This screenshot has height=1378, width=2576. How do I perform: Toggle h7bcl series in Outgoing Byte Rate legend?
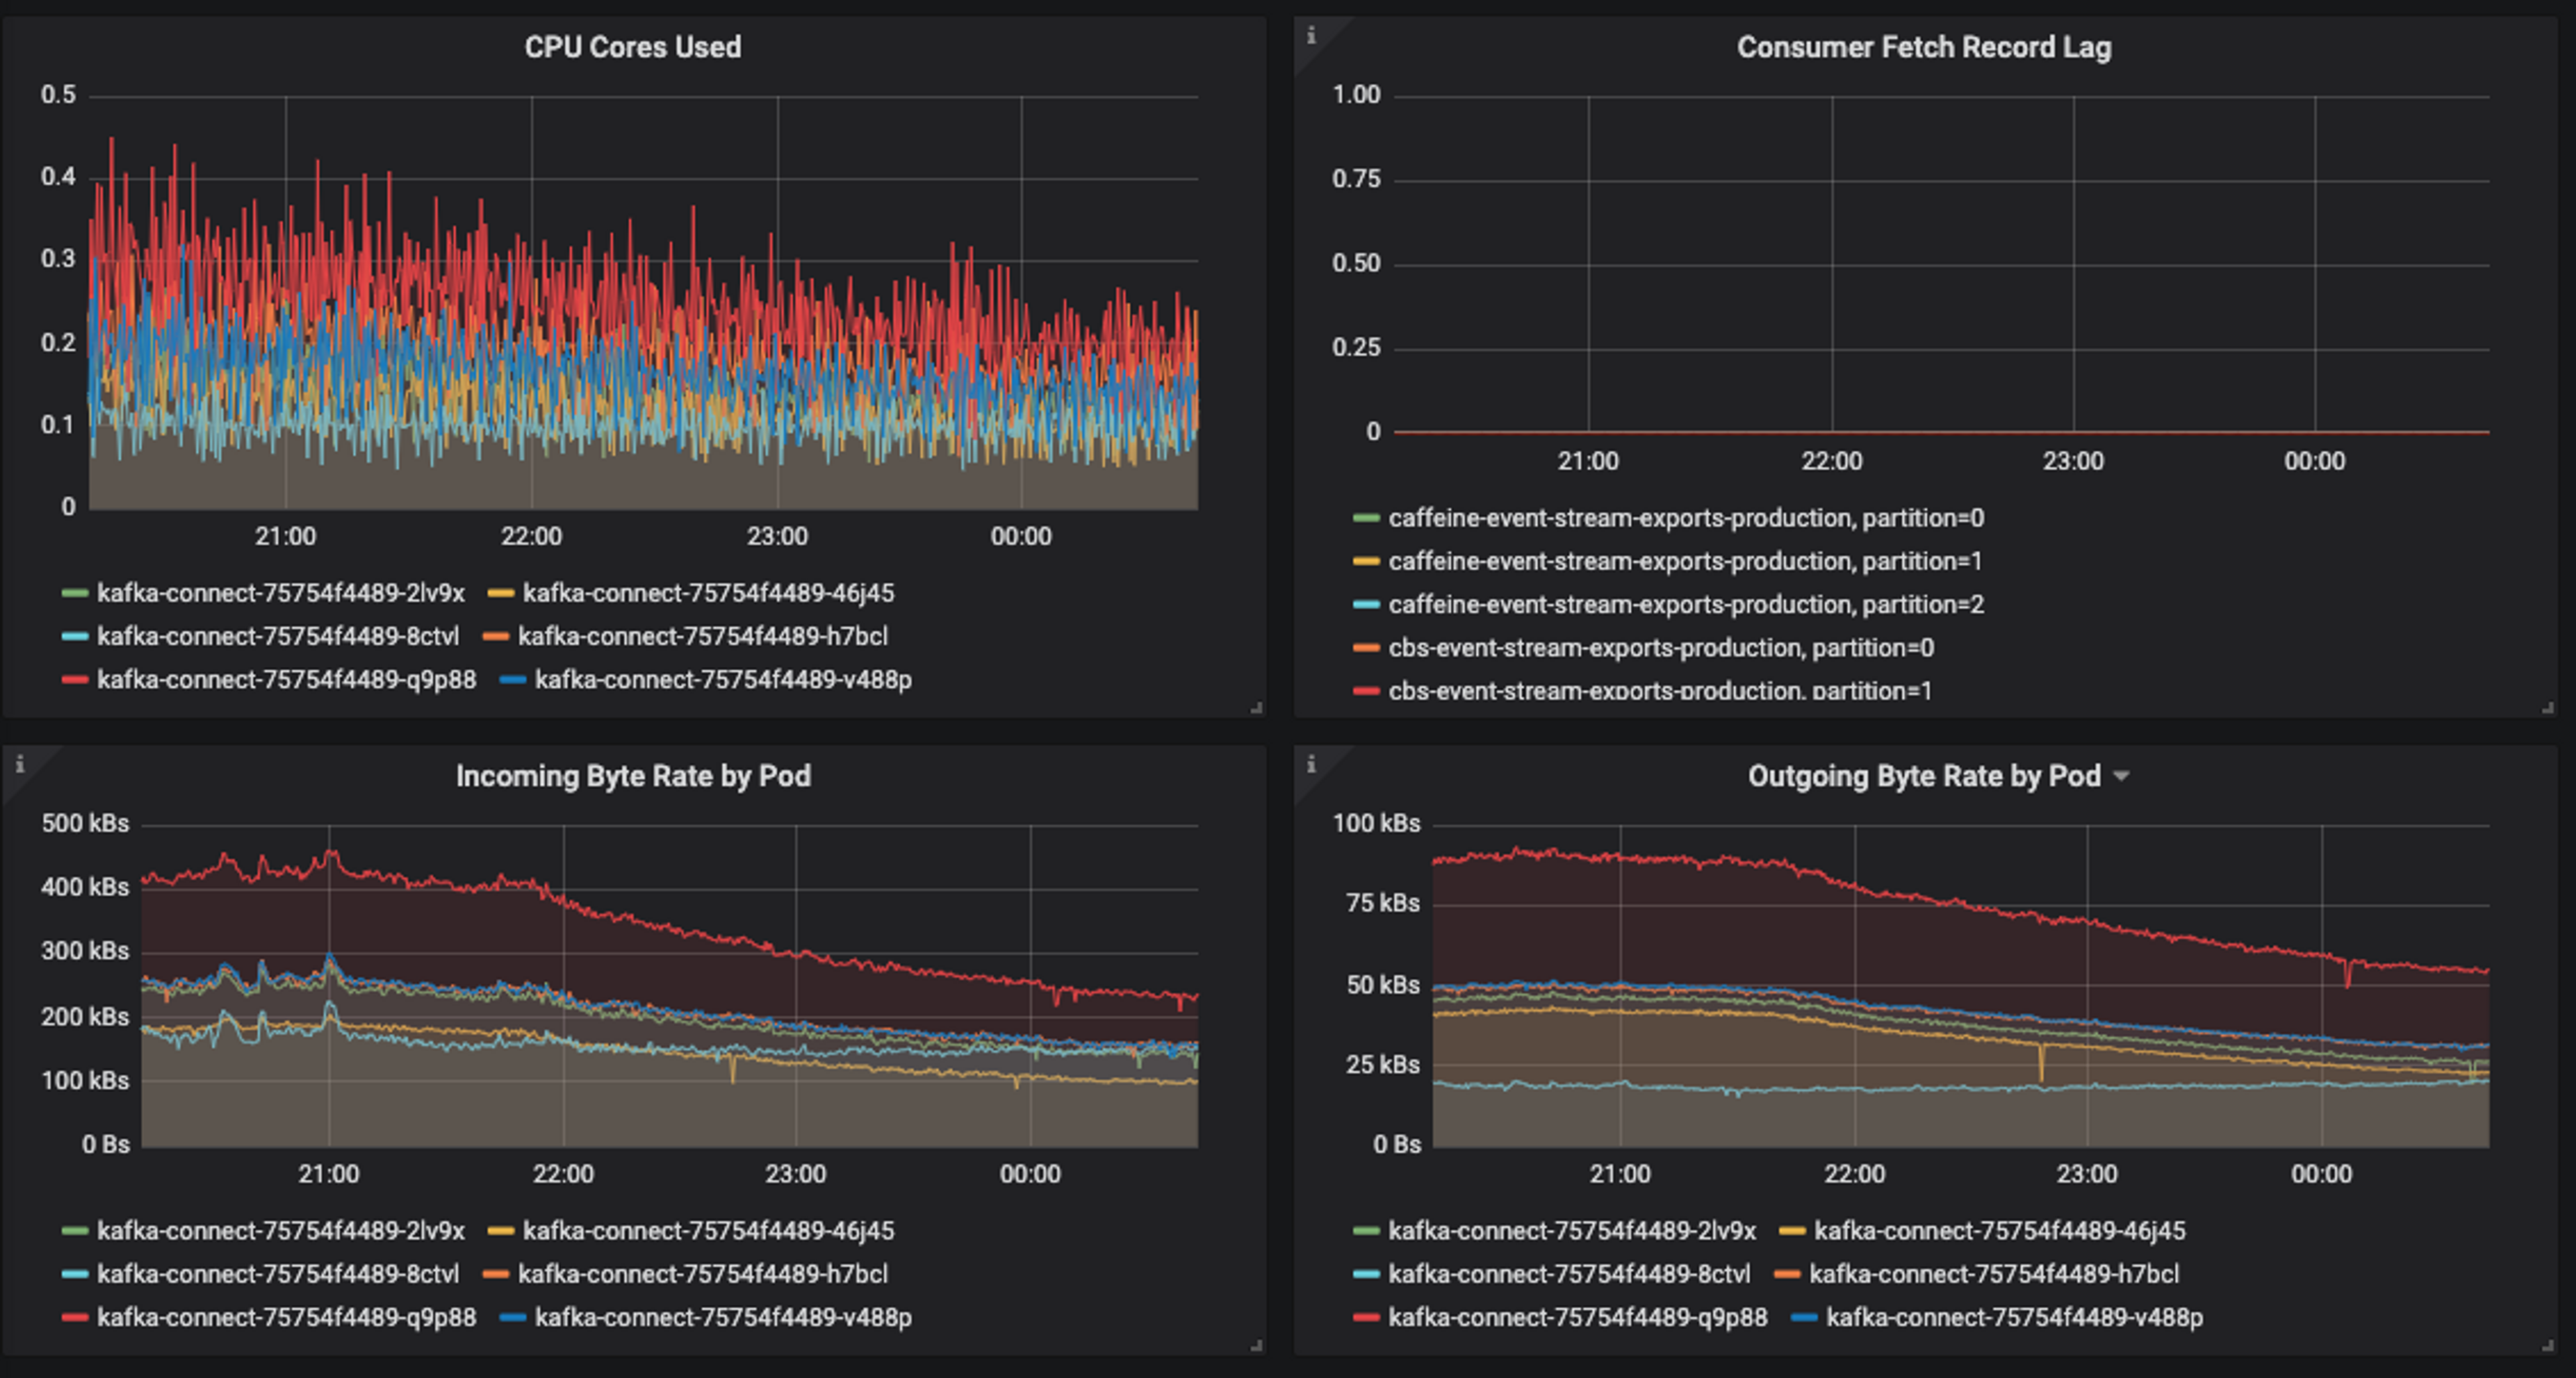(1994, 1274)
